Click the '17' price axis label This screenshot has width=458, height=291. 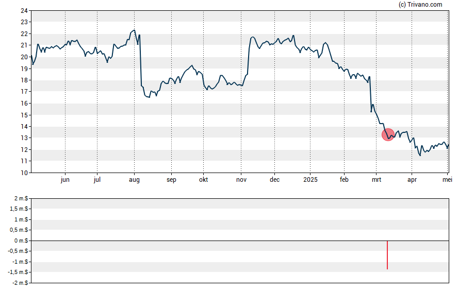24,92
